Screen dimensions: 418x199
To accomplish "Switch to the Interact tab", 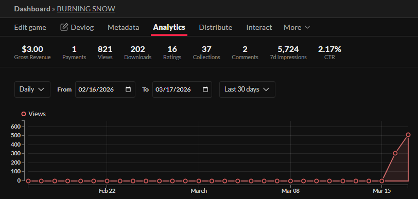I will [x=259, y=27].
